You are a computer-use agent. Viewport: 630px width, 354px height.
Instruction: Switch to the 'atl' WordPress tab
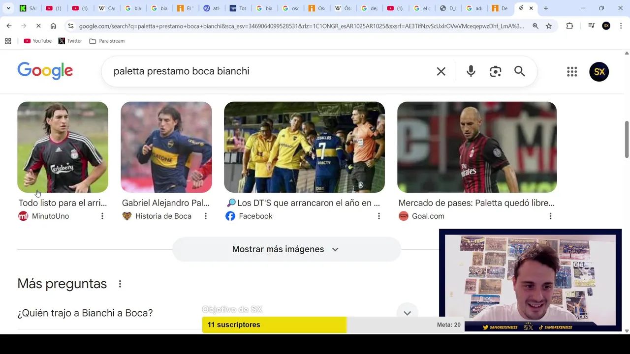point(213,8)
